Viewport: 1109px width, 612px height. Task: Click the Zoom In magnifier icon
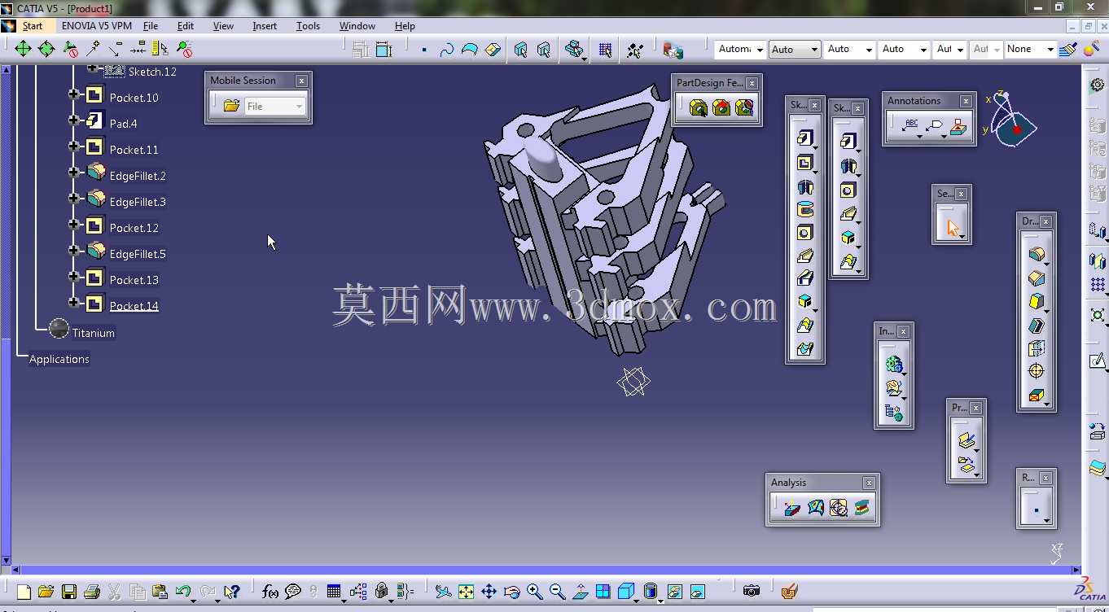[x=534, y=592]
